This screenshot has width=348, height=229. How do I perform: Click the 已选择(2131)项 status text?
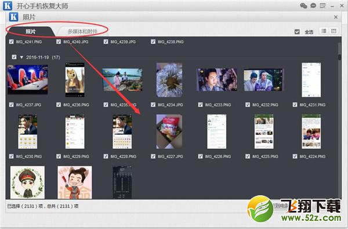25,206
